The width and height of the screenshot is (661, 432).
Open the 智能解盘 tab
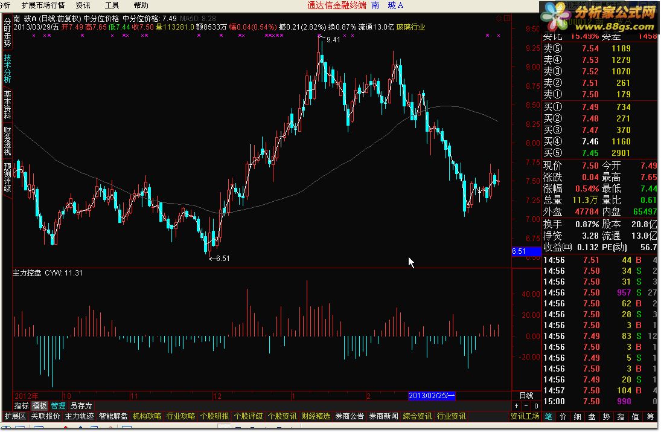tap(113, 416)
